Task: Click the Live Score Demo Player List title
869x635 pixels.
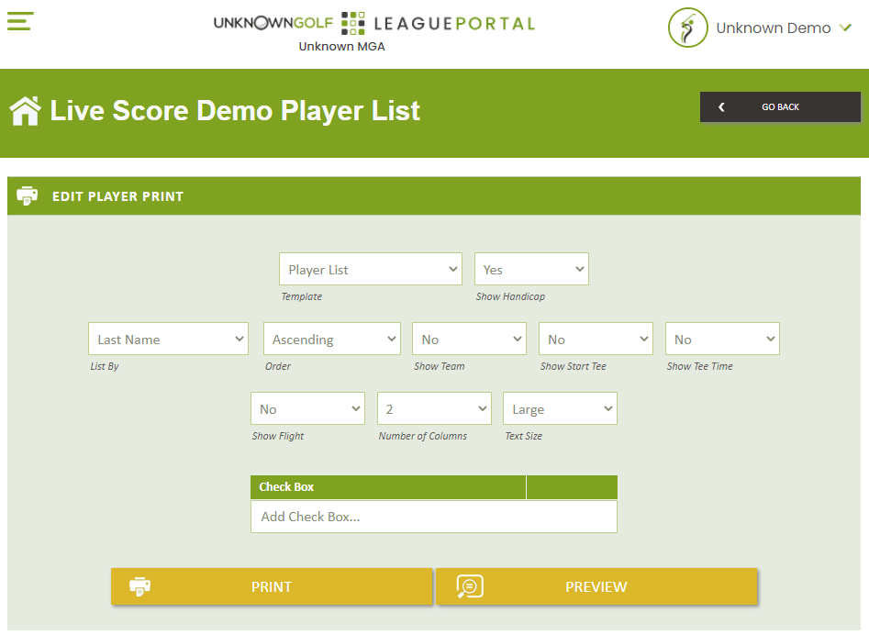Action: 235,111
